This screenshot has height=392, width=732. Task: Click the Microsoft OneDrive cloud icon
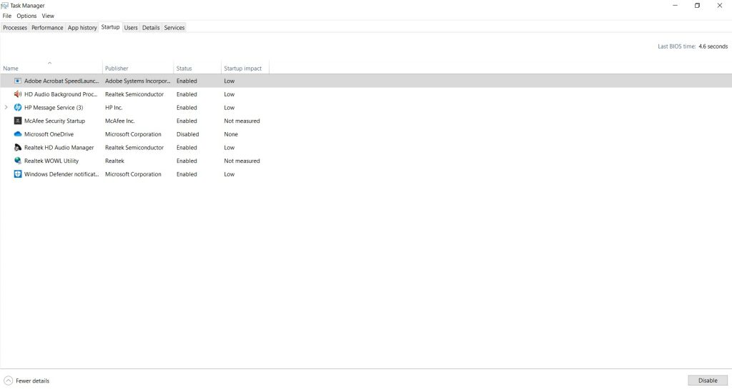point(18,134)
